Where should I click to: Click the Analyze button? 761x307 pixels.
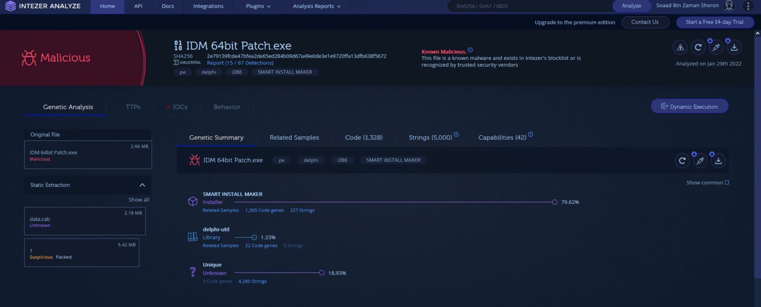pyautogui.click(x=631, y=6)
